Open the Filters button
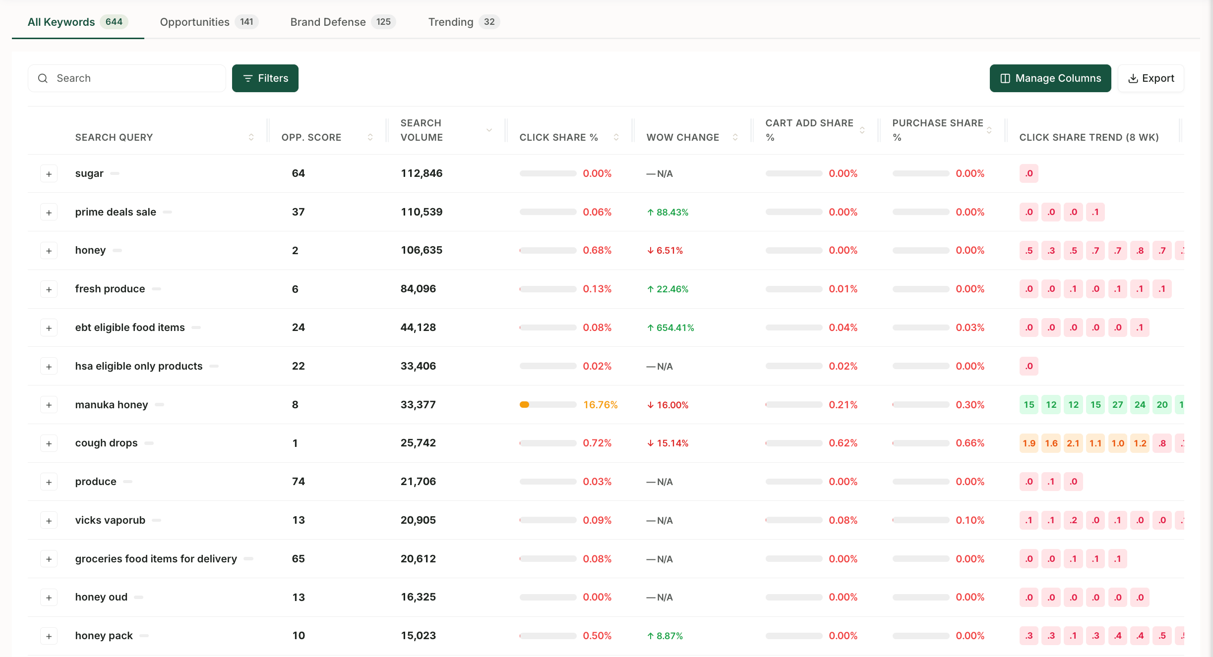This screenshot has width=1213, height=657. [265, 78]
